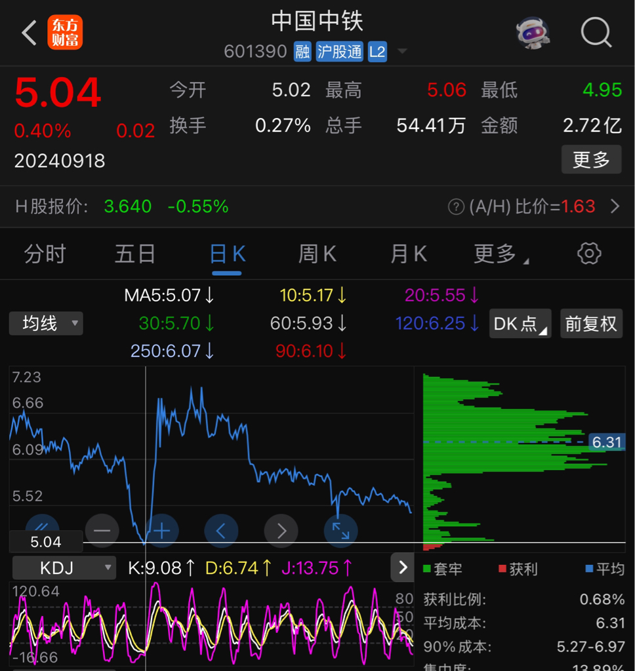Click the stock code 601390
635x671 pixels.
tap(255, 52)
